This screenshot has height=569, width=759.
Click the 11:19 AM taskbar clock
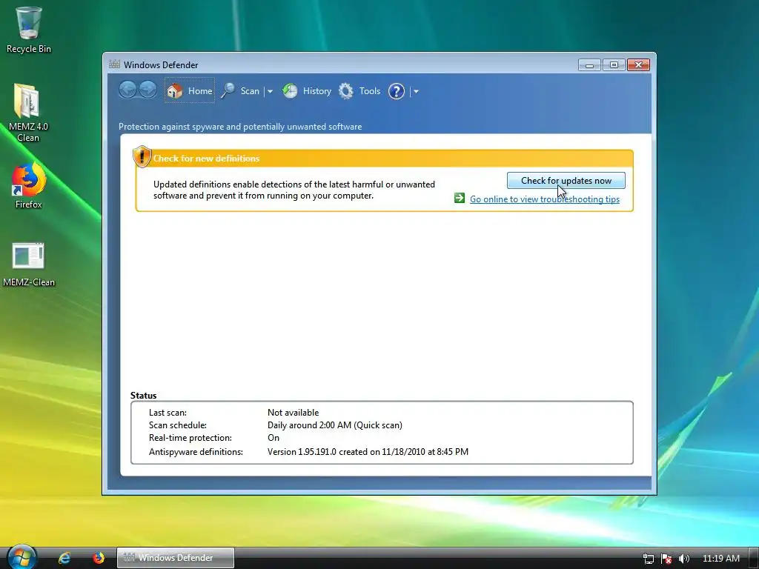click(720, 559)
